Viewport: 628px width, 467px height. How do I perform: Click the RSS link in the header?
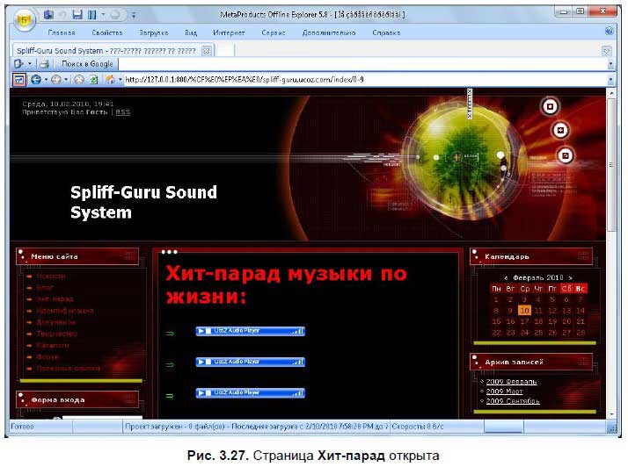point(123,112)
